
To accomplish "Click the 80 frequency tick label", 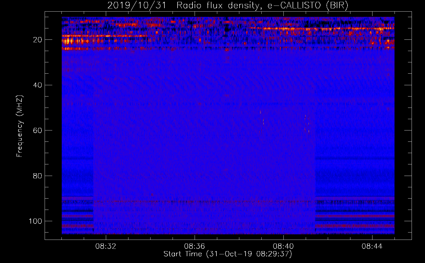I will click(38, 176).
